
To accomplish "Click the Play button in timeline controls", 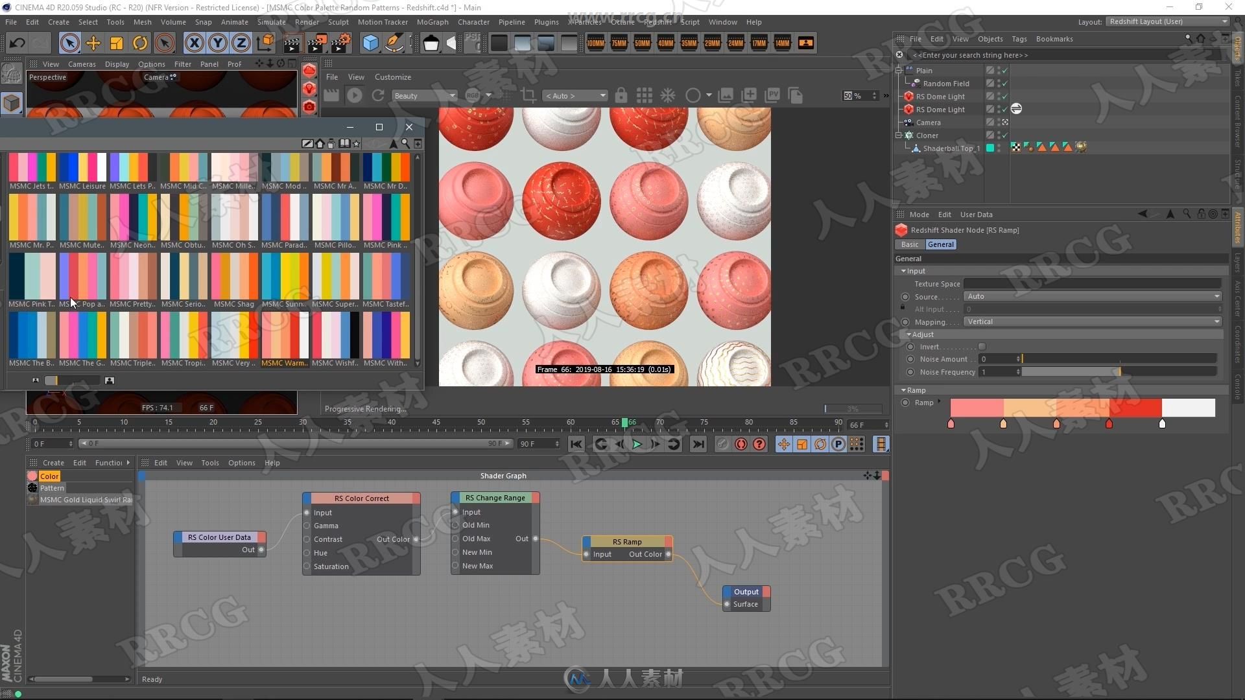I will pyautogui.click(x=637, y=443).
